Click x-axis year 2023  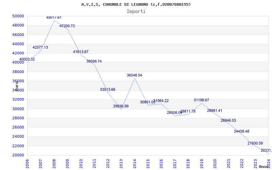click(x=256, y=164)
